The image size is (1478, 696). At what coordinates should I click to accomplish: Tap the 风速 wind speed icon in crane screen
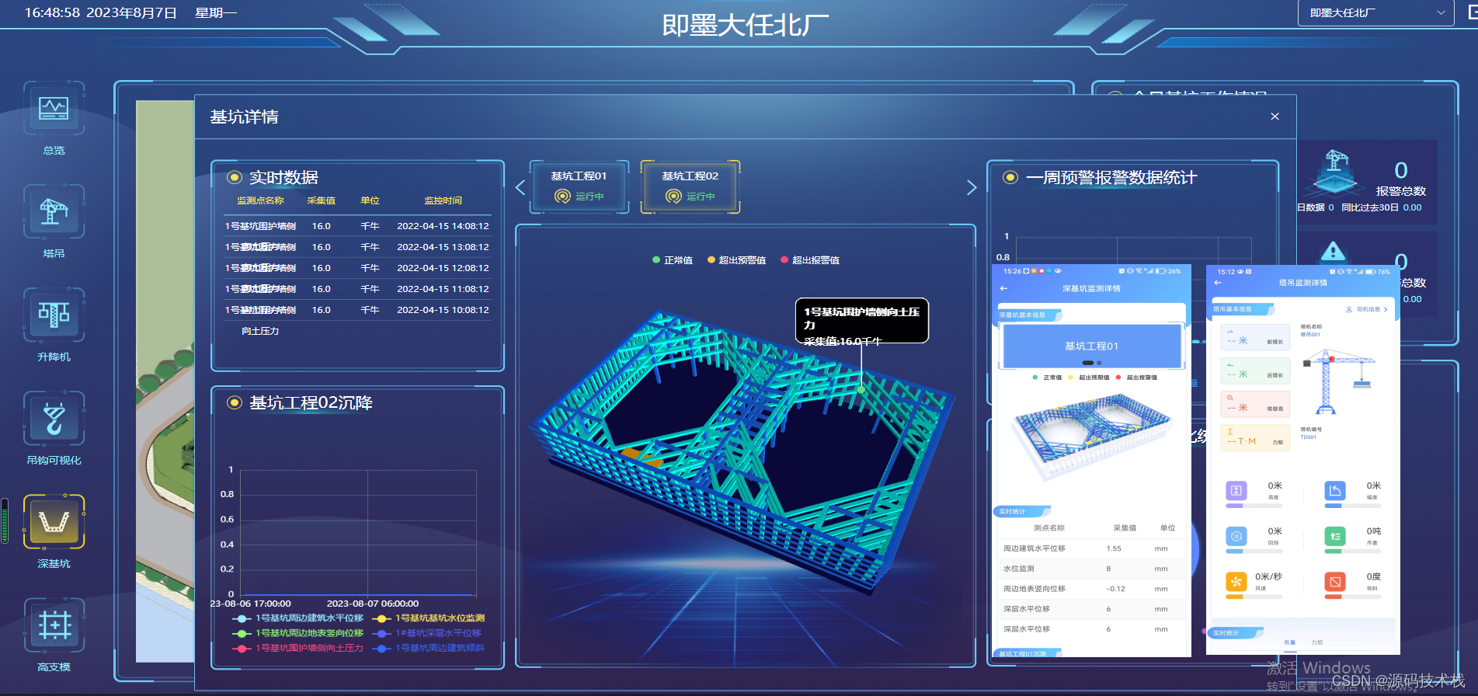coord(1236,581)
